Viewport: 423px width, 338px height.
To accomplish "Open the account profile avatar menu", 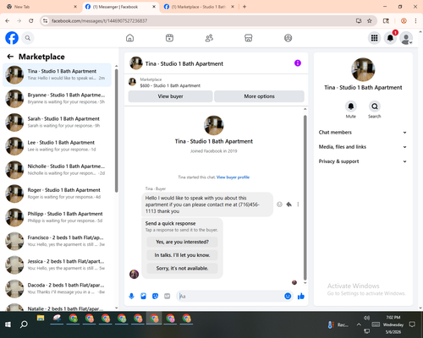I will coord(406,38).
